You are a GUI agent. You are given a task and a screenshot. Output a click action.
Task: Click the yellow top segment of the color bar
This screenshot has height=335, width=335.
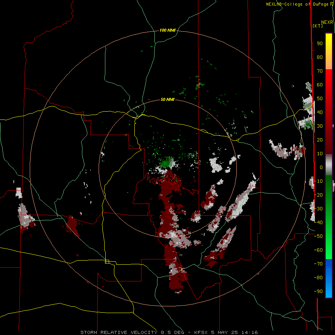tap(329, 51)
